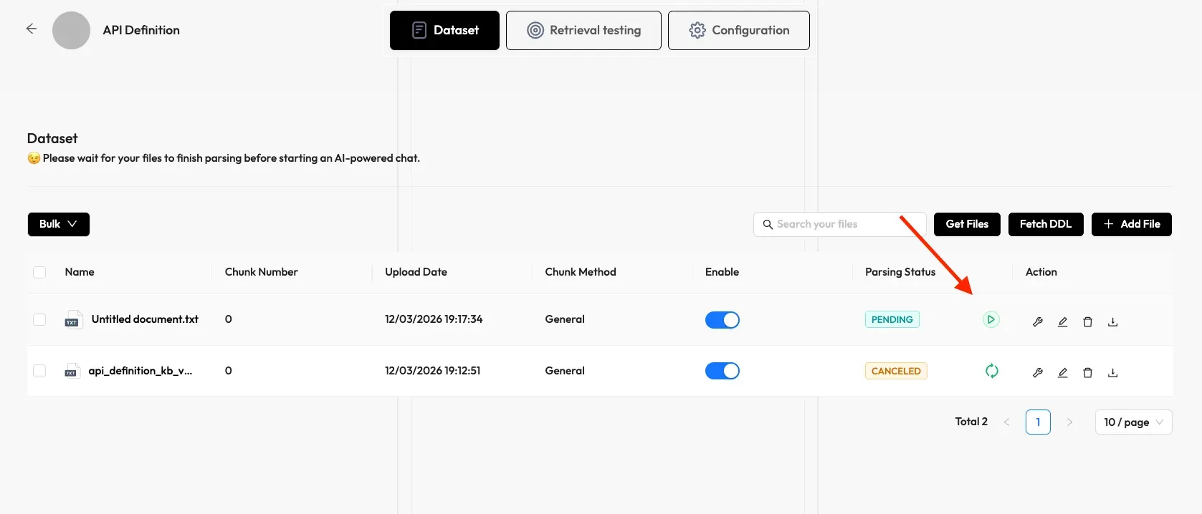Download Untitled document.txt file
This screenshot has height=514, width=1202.
click(x=1112, y=321)
